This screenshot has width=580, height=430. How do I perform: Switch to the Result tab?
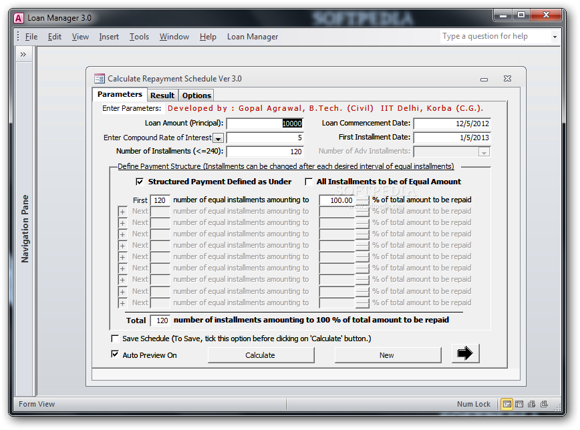162,95
